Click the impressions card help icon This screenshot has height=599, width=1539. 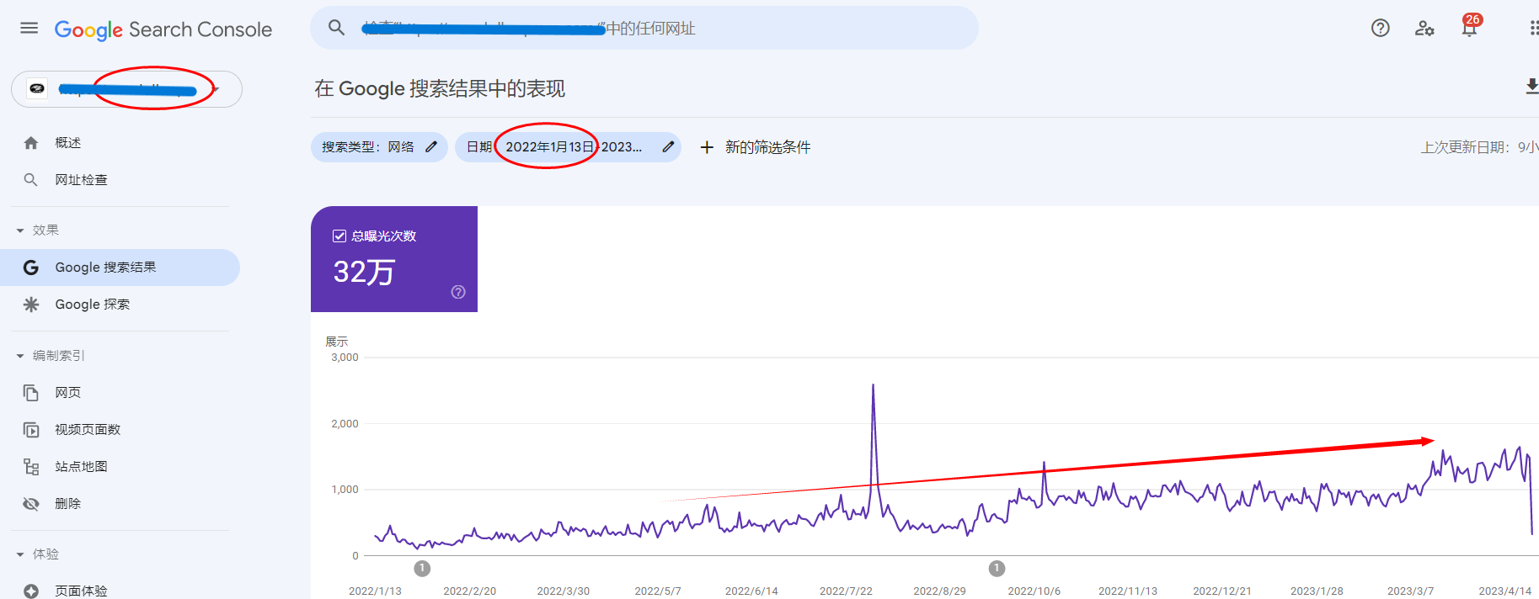[x=458, y=292]
